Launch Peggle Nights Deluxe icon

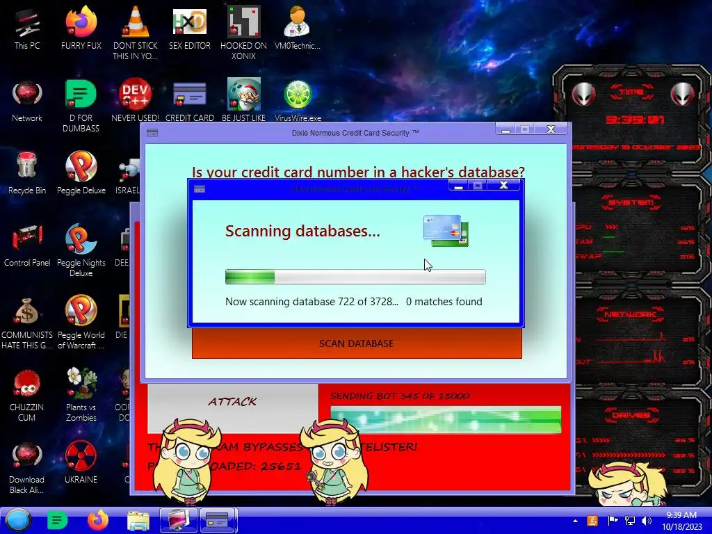[x=81, y=250]
